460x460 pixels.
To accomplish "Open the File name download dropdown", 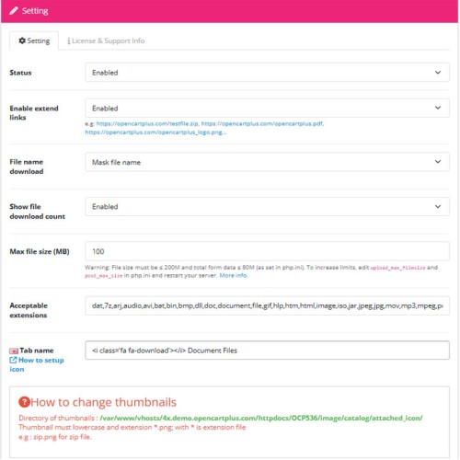I will (267, 162).
